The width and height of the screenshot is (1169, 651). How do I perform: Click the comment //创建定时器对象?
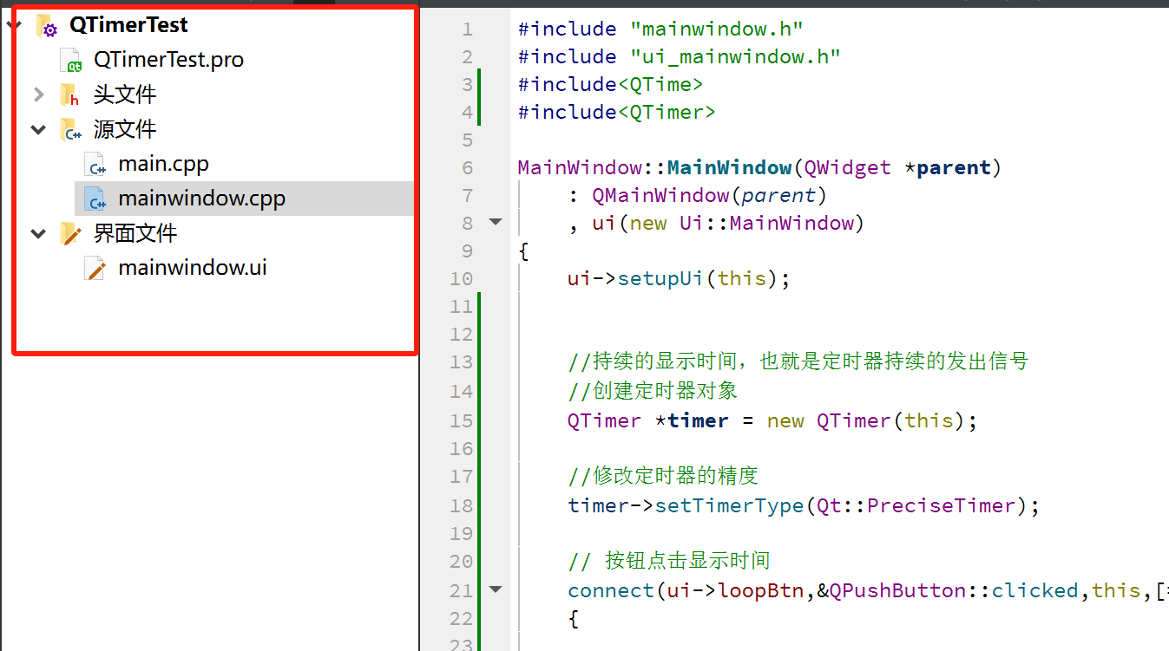653,391
